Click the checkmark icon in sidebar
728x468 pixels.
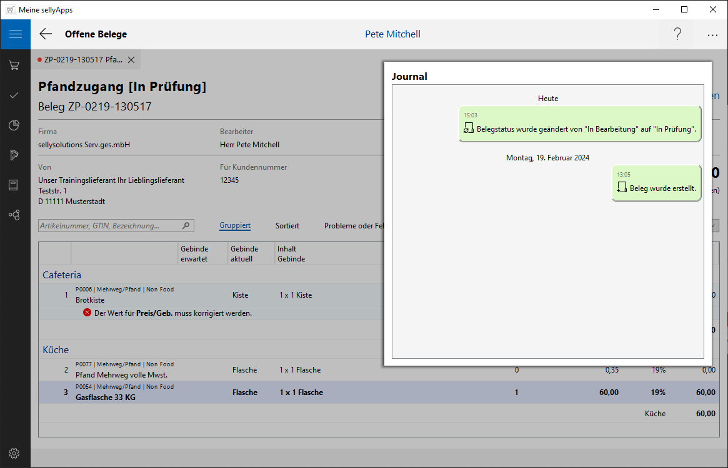coord(14,95)
